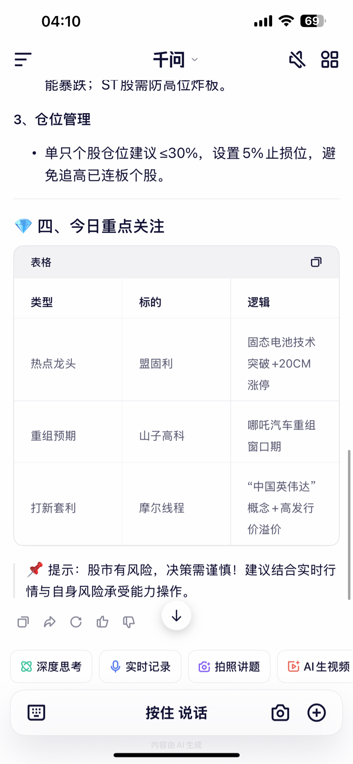Click the vertical scrollbar on the right edge
Screen dimensions: 353x764
pyautogui.click(x=349, y=524)
